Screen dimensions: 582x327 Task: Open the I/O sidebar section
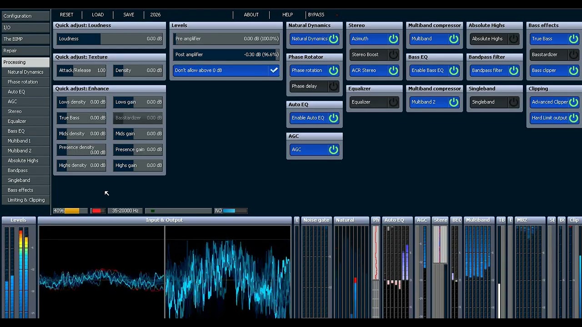coord(25,28)
